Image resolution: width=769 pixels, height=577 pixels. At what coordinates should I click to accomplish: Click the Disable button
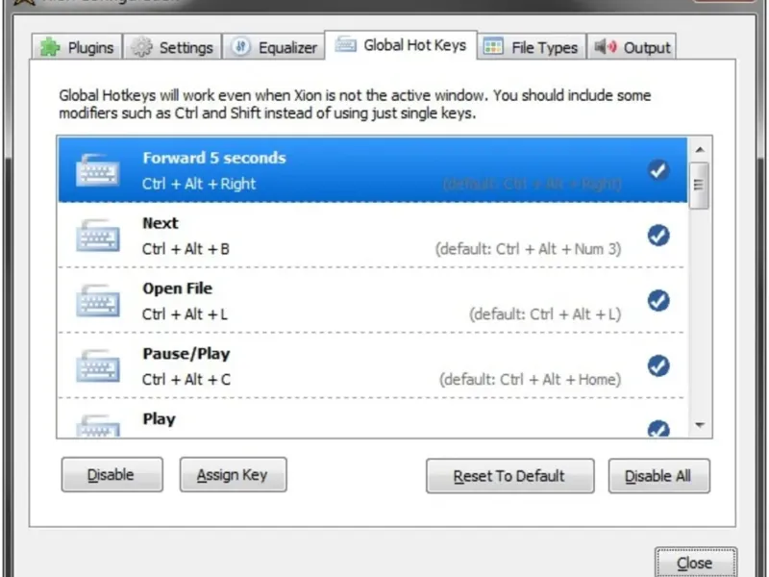112,474
